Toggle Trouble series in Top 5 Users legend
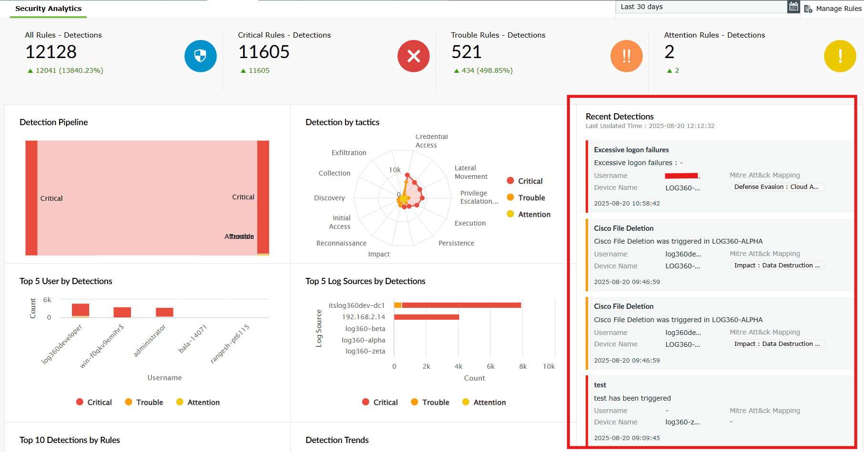Viewport: 864px width, 452px height. point(129,402)
